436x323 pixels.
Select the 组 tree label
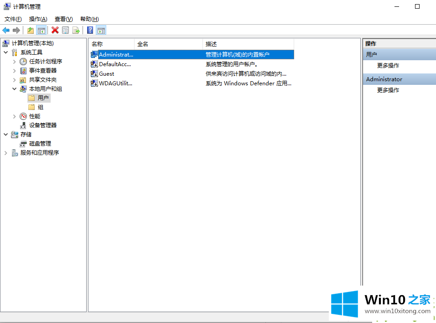pyautogui.click(x=41, y=107)
